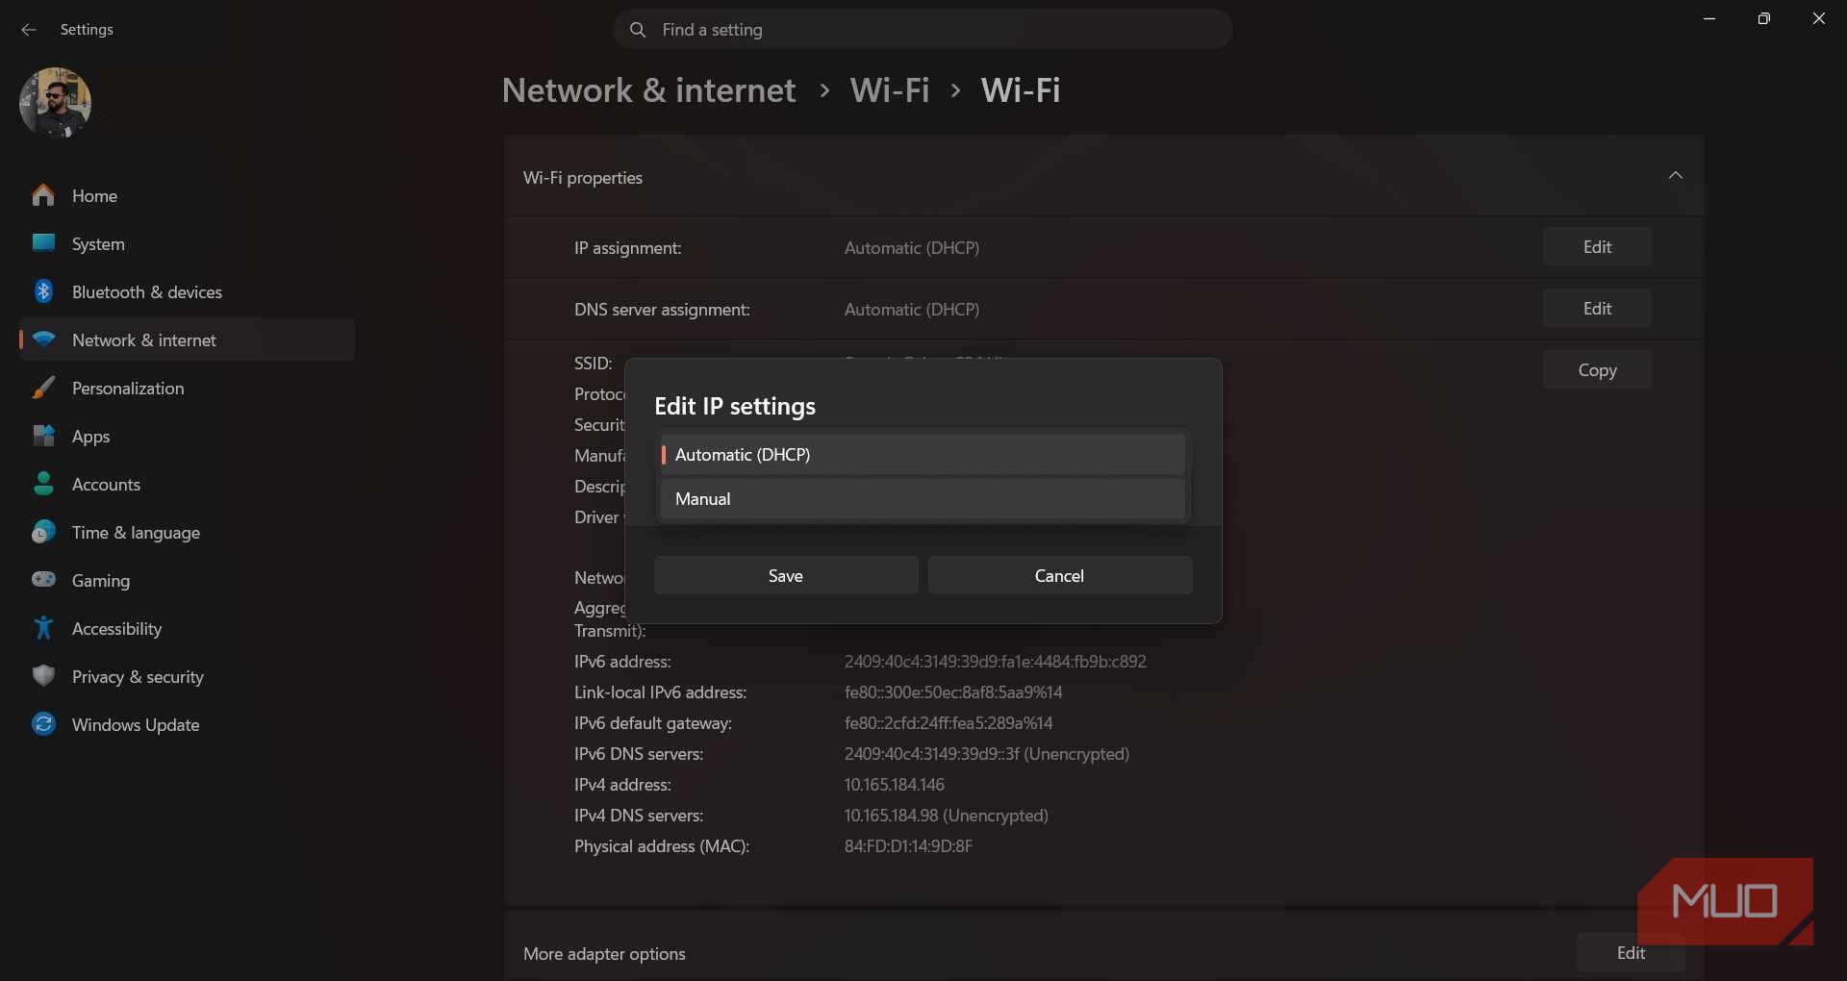Click the Find a setting search box
Image resolution: width=1847 pixels, height=981 pixels.
(922, 30)
